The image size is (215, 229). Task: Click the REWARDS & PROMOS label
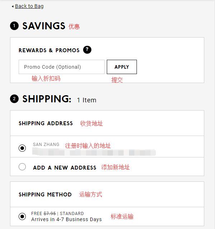pyautogui.click(x=49, y=50)
